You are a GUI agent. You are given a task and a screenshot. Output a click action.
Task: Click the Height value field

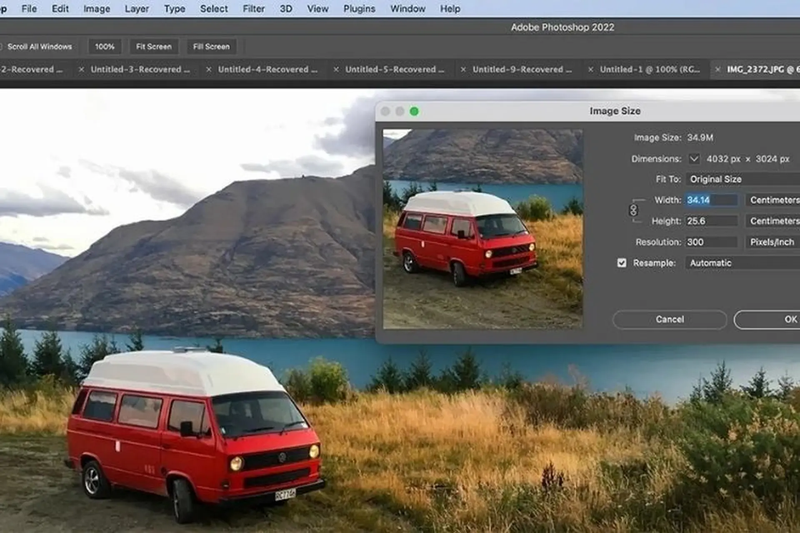tap(712, 221)
